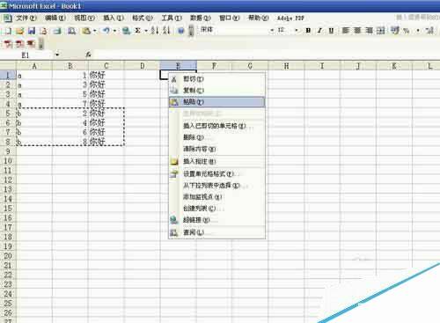Click the second Adobe PDF toolbar icon
This screenshot has height=323, width=440.
coord(19,44)
